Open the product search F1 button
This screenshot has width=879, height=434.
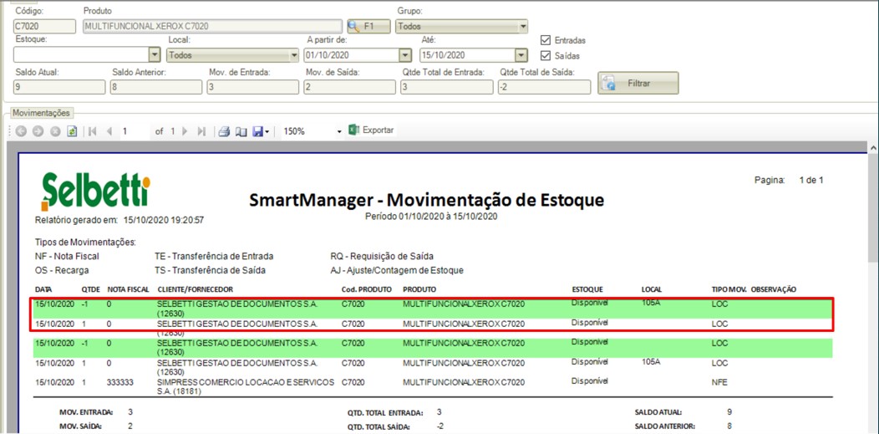point(368,26)
